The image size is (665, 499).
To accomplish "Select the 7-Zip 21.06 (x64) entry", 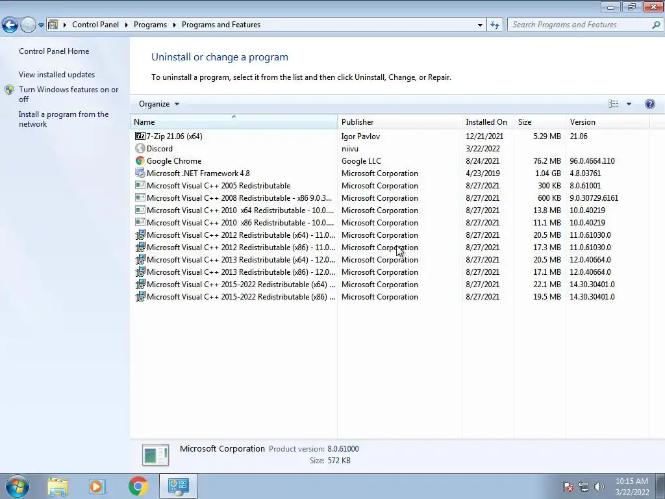I will tap(174, 136).
